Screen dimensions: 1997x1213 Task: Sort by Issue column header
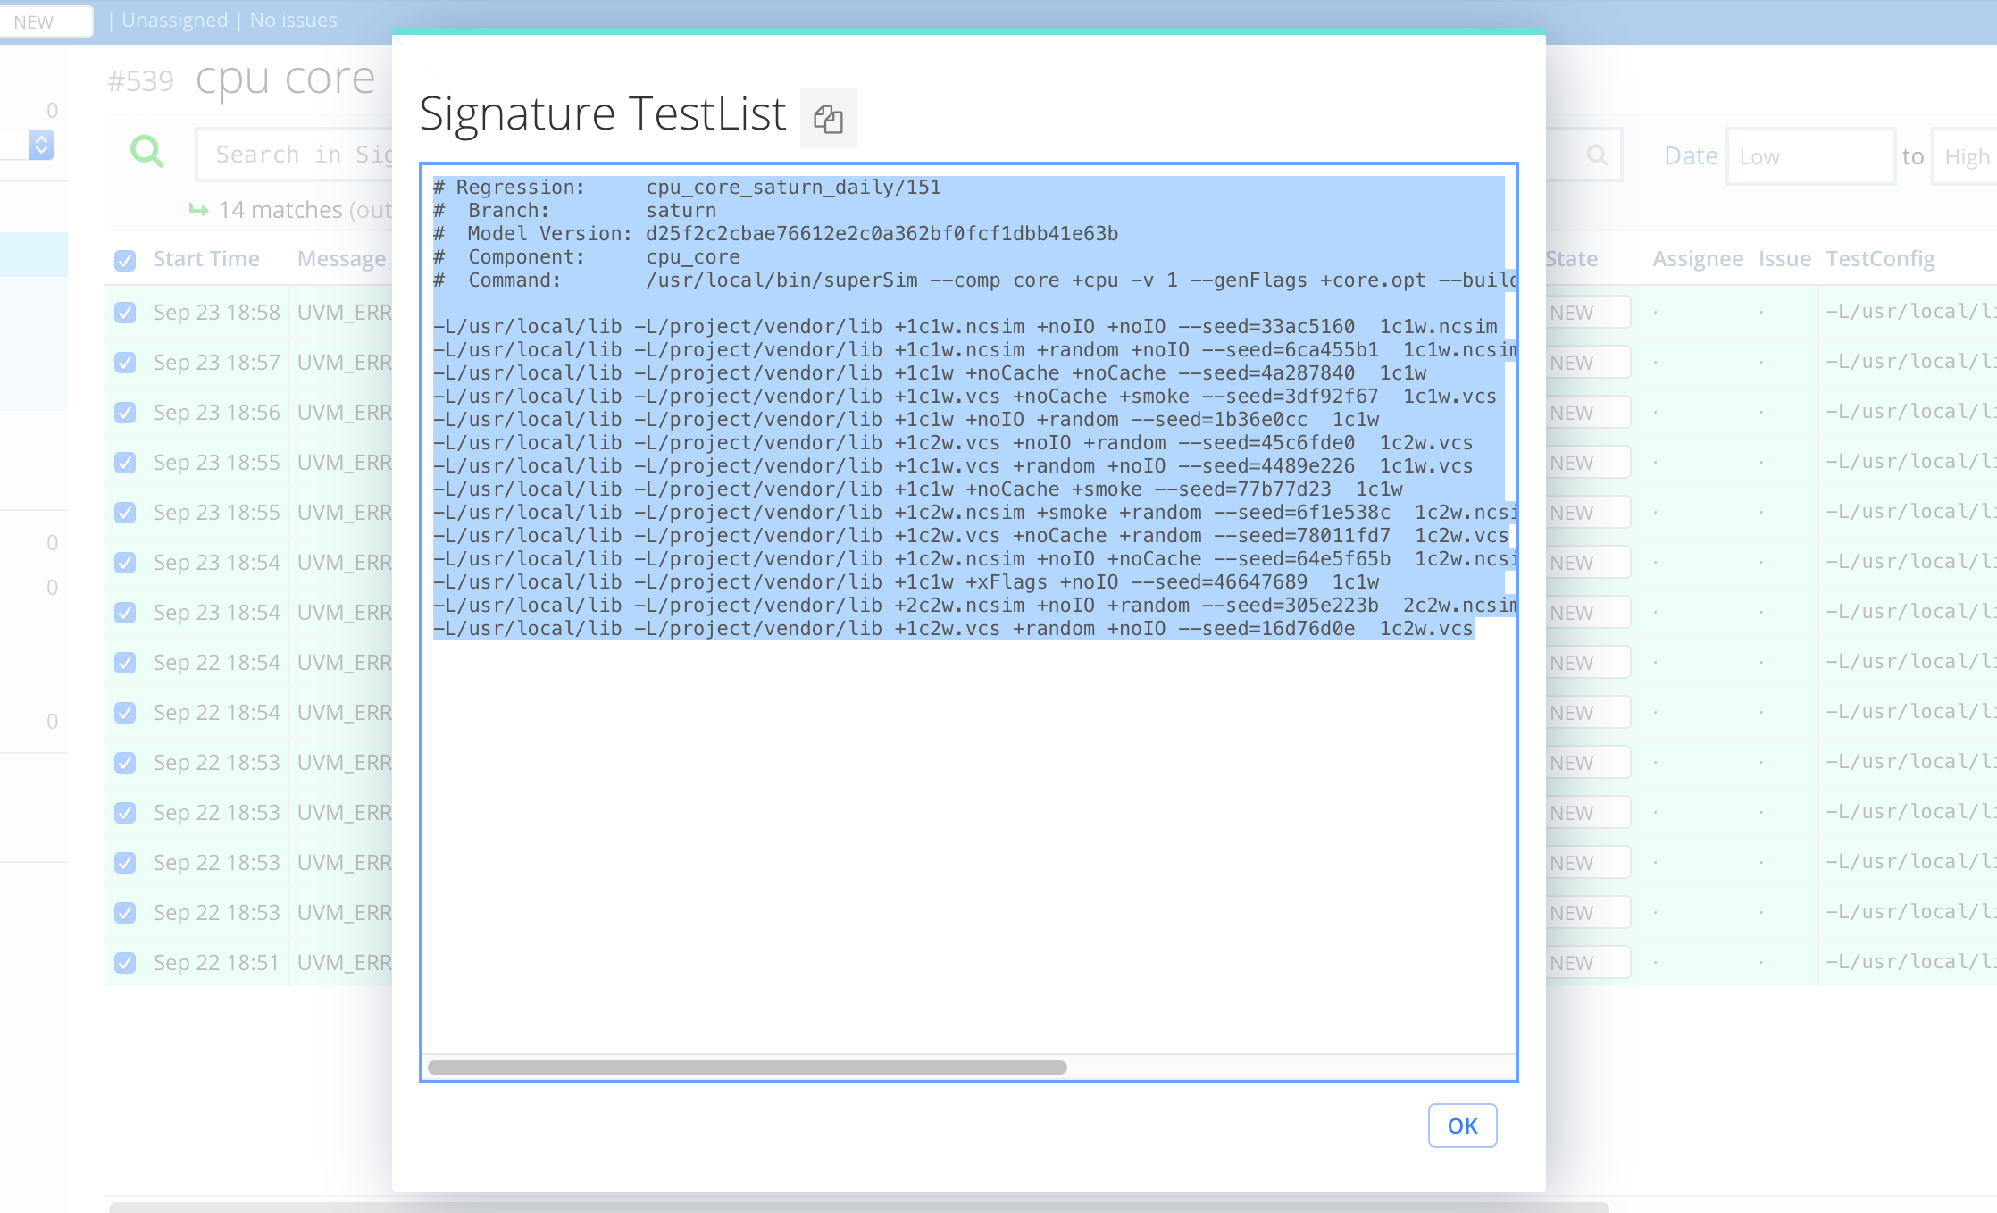(1784, 259)
